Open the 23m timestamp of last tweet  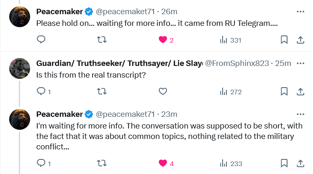coord(170,114)
